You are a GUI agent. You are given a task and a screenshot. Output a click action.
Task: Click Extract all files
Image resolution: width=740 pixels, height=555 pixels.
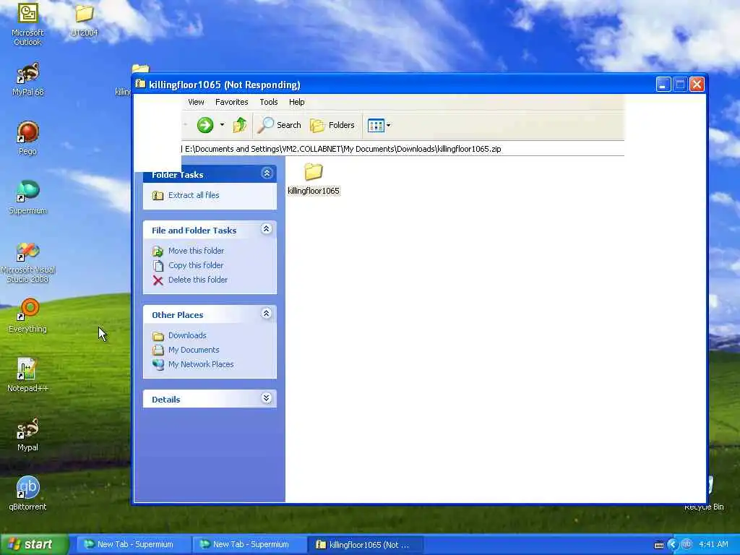pyautogui.click(x=194, y=195)
